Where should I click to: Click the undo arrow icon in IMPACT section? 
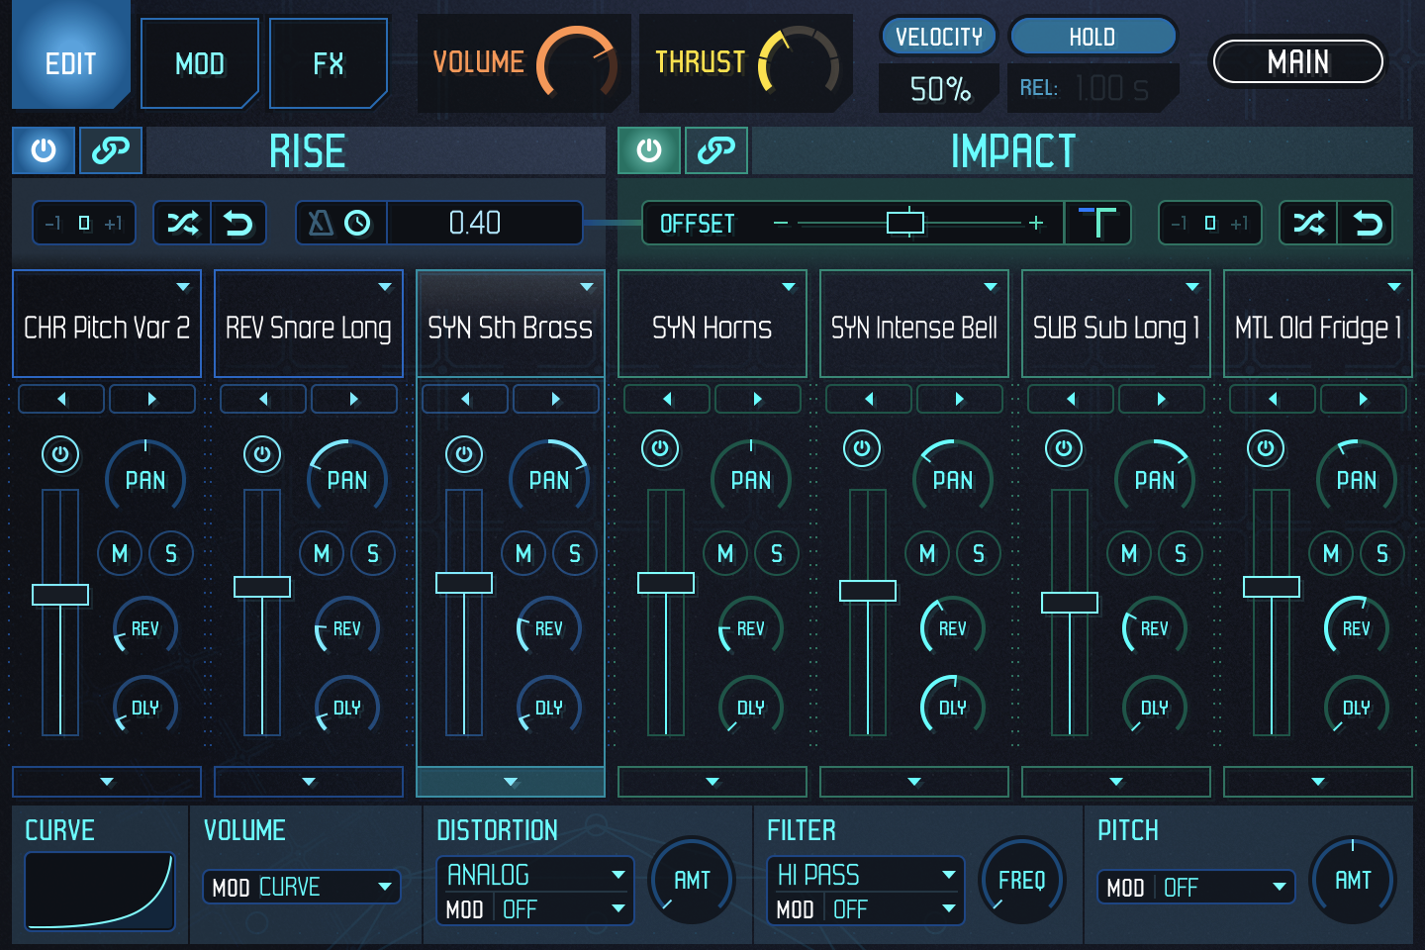tap(1367, 223)
